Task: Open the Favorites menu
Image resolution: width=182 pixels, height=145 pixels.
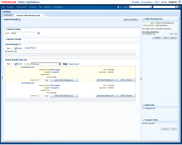Action: [x=33, y=7]
